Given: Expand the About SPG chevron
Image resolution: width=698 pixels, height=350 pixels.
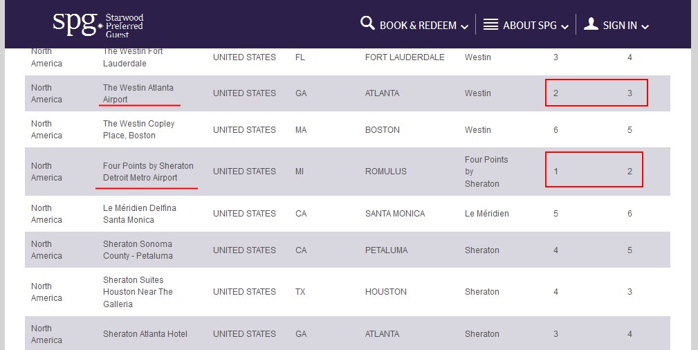Looking at the screenshot, I should (564, 26).
